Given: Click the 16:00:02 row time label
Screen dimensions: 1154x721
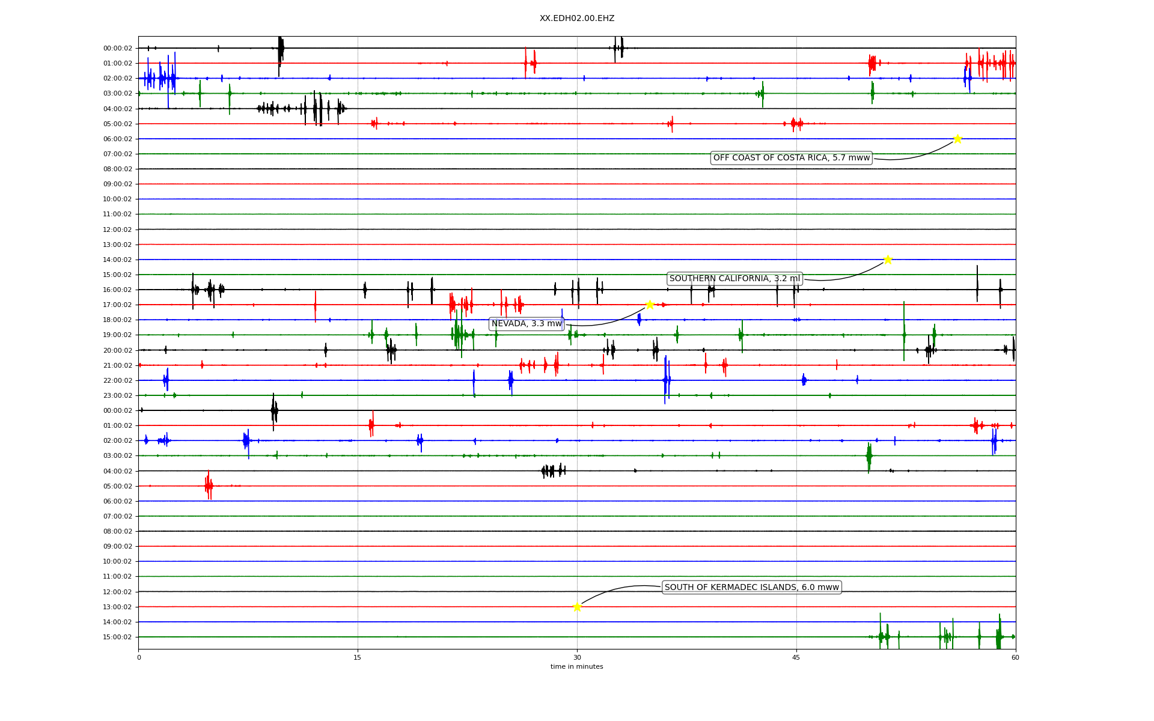Looking at the screenshot, I should (x=118, y=290).
